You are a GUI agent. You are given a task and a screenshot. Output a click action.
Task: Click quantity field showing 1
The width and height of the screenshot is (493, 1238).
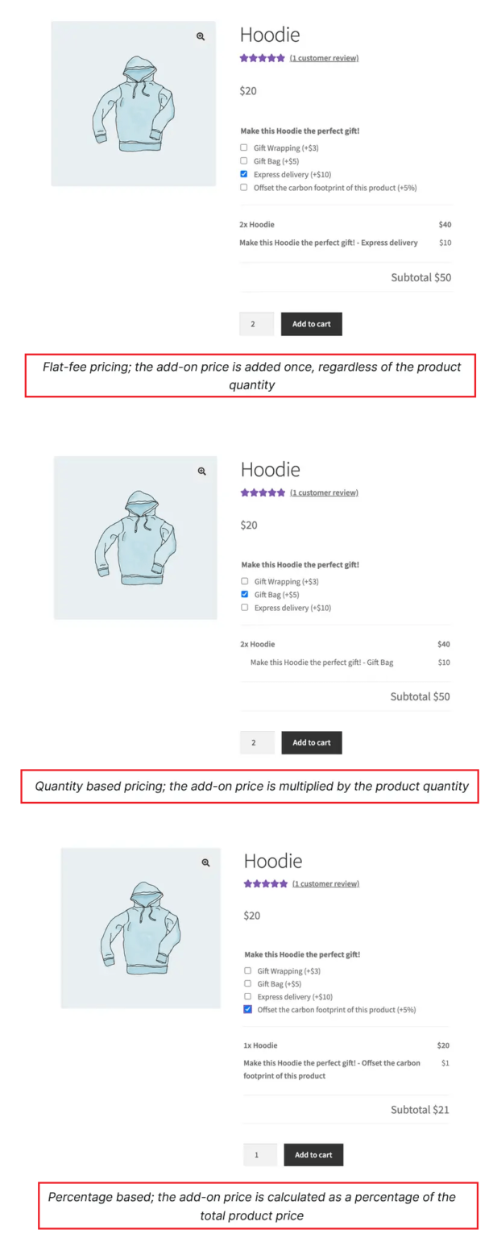[x=259, y=1155]
